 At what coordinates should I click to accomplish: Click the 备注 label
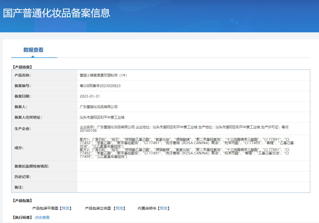tap(19, 187)
